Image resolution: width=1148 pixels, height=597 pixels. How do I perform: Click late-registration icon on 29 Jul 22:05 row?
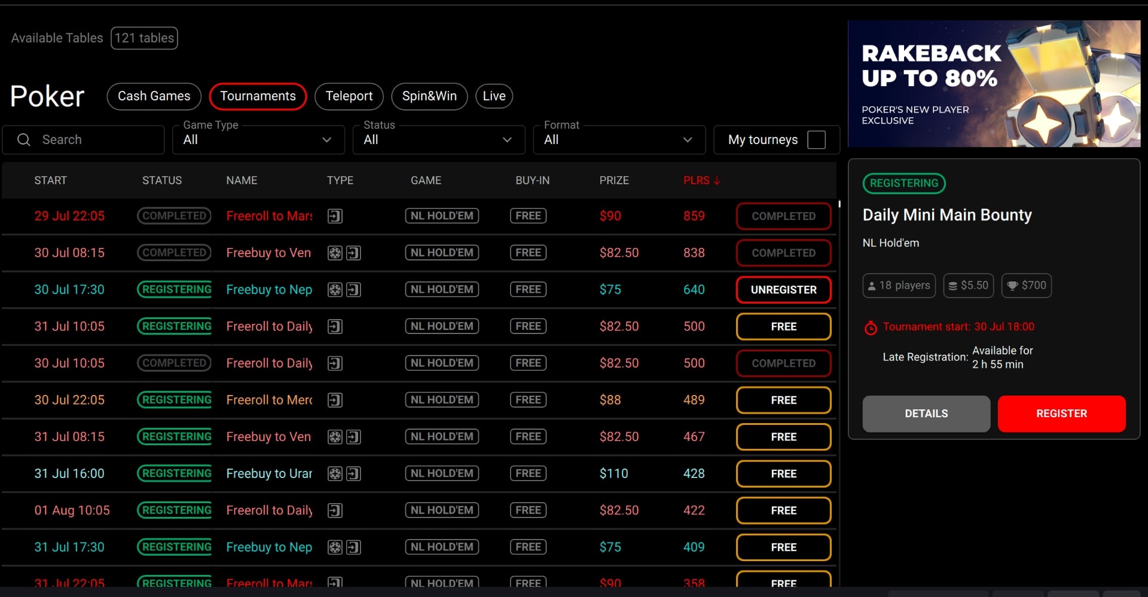[x=335, y=216]
